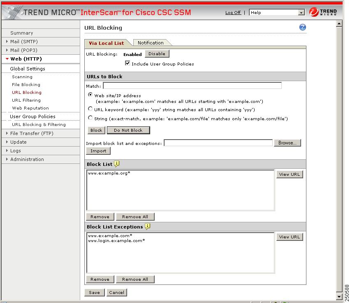Image resolution: width=350 pixels, height=303 pixels.
Task: Open URL Blocking in the sidebar
Action: click(27, 93)
